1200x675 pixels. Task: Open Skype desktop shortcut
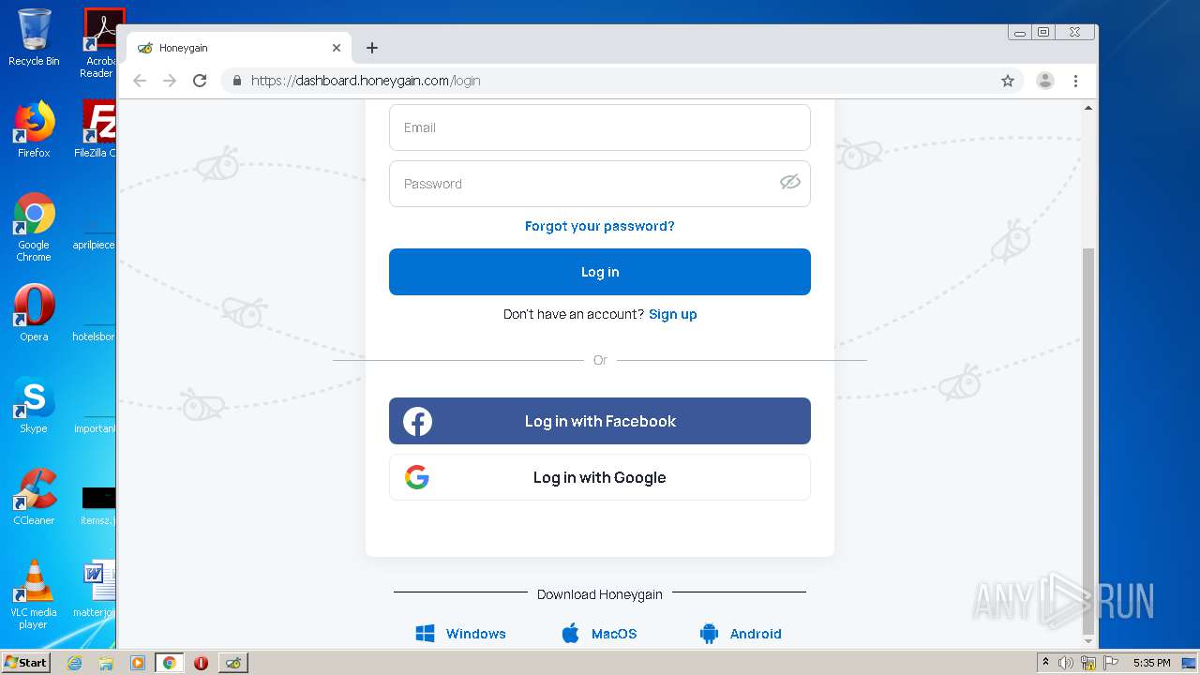34,405
